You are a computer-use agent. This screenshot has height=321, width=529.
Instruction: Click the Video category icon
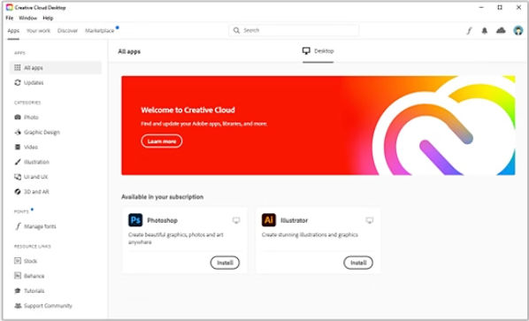tap(18, 147)
